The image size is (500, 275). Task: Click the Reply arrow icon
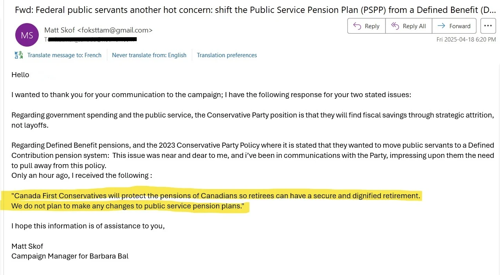[357, 26]
